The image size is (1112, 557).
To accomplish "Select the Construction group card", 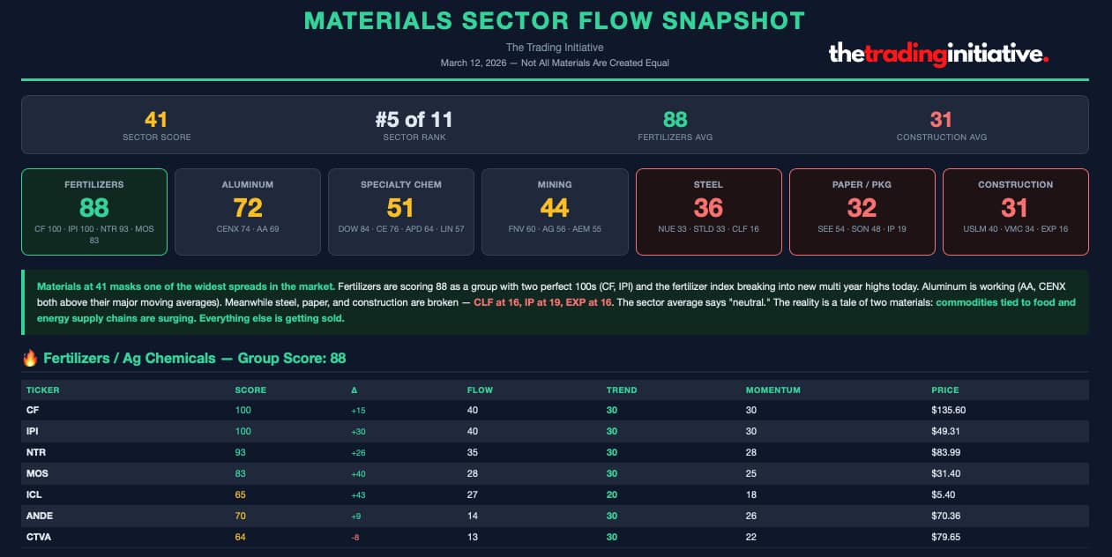I will click(x=1015, y=212).
